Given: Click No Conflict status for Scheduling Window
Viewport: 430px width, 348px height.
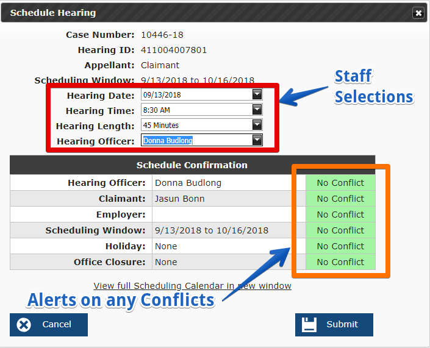Looking at the screenshot, I should pyautogui.click(x=340, y=230).
